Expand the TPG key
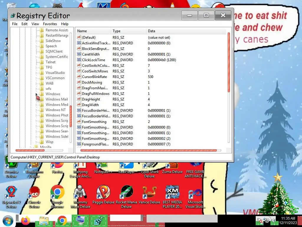Viewport: 302px width, 227px height. [36, 68]
